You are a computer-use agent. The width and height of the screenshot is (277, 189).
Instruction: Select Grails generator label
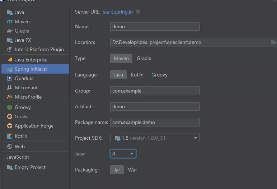point(21,116)
